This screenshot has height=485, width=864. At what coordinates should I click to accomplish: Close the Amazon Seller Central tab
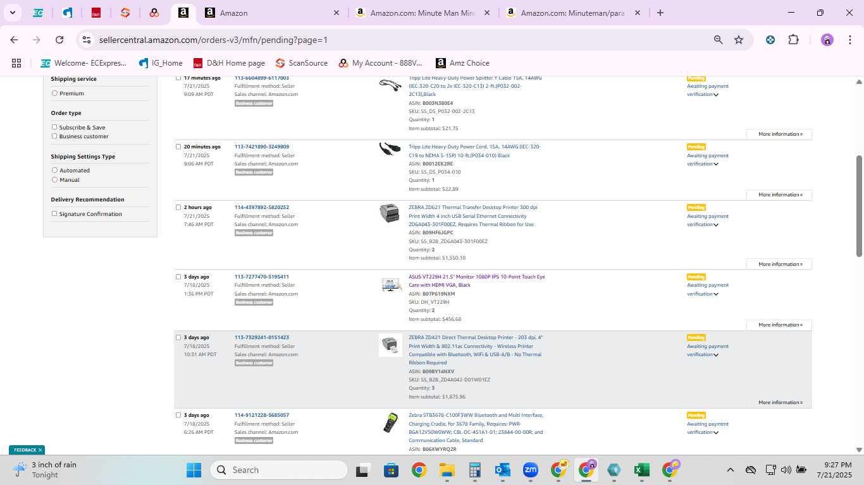click(x=336, y=13)
